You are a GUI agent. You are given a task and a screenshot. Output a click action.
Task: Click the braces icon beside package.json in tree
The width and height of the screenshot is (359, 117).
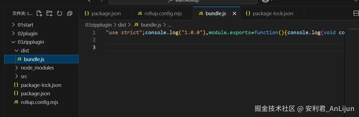pyautogui.click(x=16, y=93)
